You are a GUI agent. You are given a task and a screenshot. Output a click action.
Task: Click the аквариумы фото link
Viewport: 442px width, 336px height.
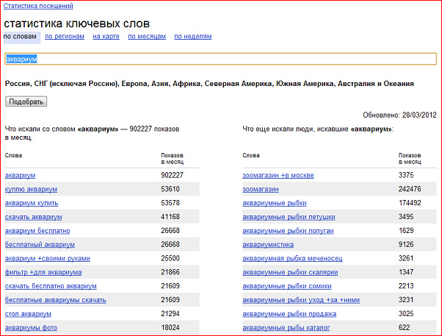31,328
